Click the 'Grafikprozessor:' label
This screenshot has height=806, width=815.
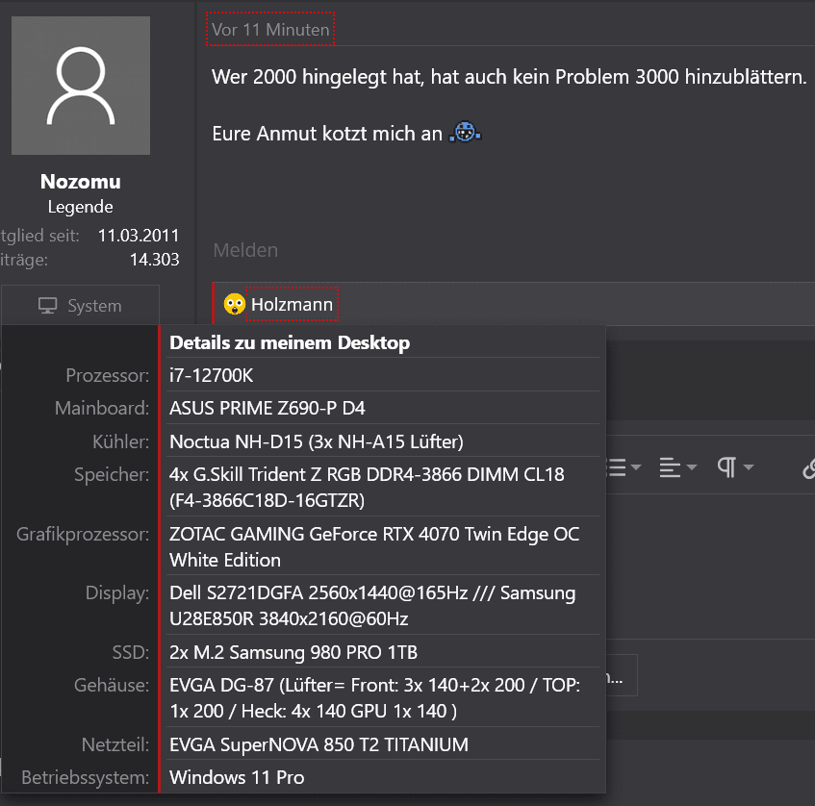83,534
